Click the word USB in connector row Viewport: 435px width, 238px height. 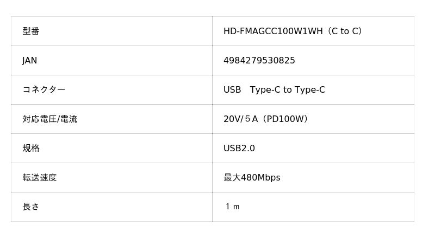coord(232,89)
